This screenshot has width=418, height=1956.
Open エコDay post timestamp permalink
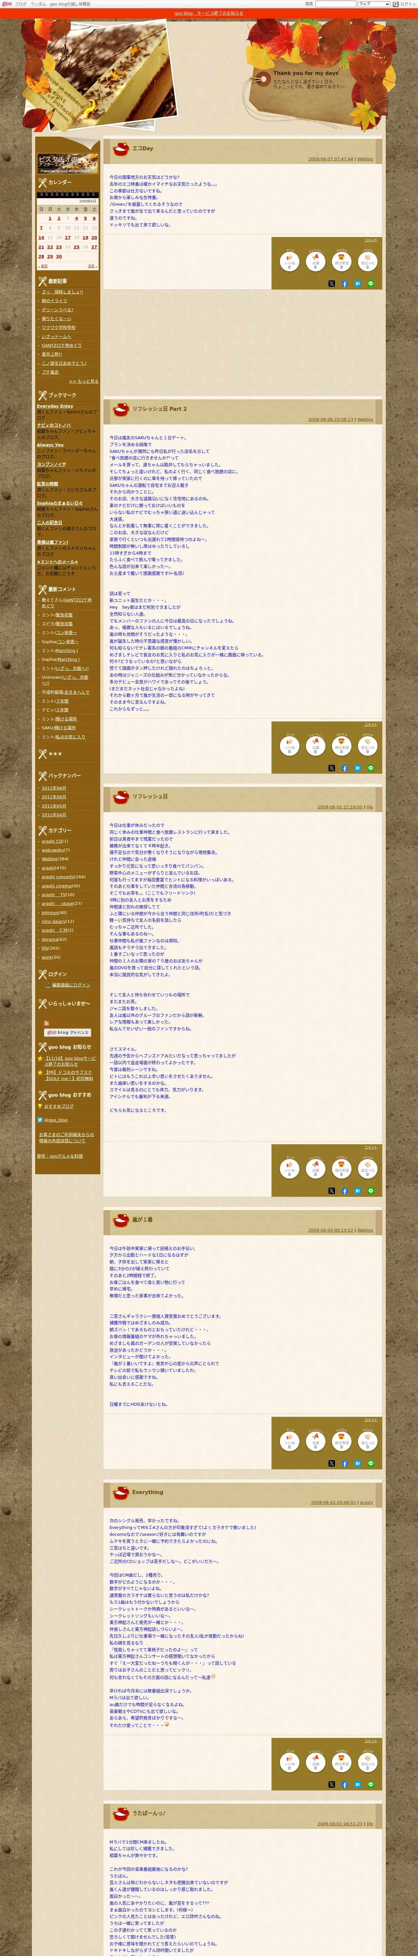point(330,159)
